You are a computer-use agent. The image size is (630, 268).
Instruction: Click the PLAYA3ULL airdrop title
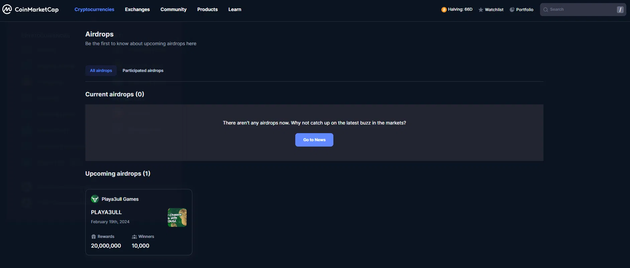pos(106,212)
